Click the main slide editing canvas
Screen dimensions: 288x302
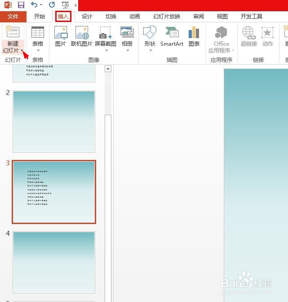click(x=256, y=185)
